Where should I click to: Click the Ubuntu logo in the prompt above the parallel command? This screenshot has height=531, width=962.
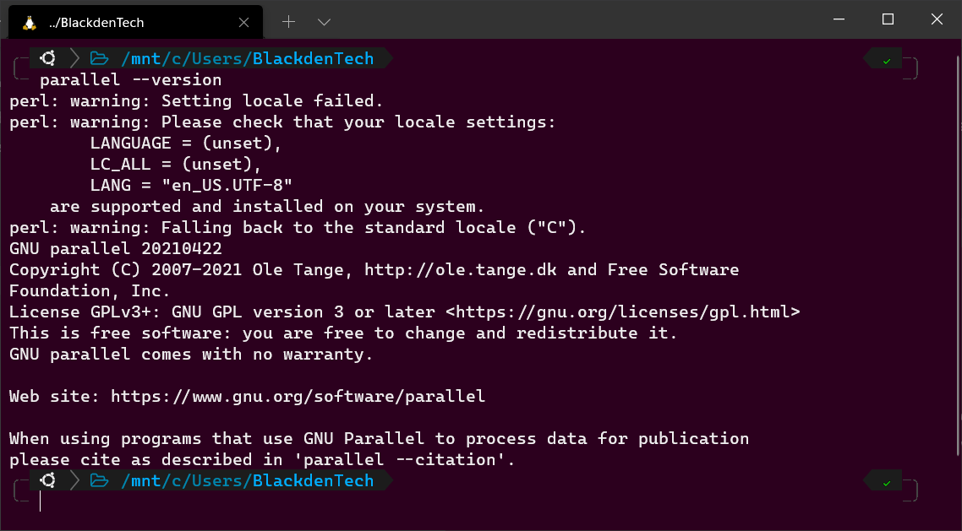pos(48,58)
